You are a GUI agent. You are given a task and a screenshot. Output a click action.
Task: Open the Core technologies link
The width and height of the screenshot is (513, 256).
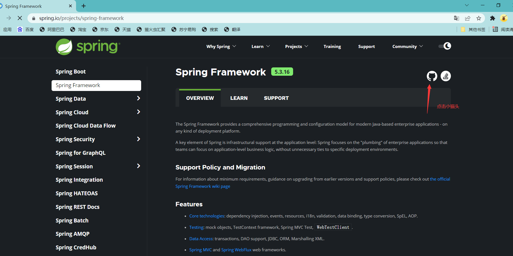click(207, 216)
